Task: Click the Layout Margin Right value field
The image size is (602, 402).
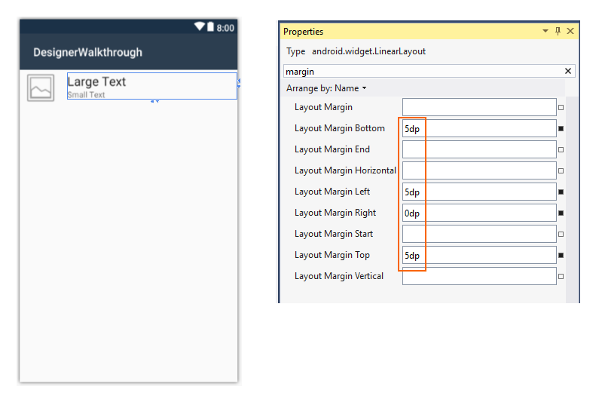Action: click(x=479, y=213)
